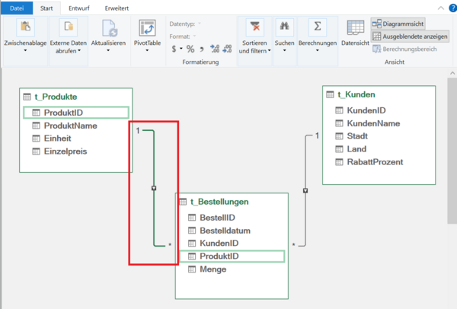
Task: Open the Zwischenablage clipboard icon
Action: 27,29
